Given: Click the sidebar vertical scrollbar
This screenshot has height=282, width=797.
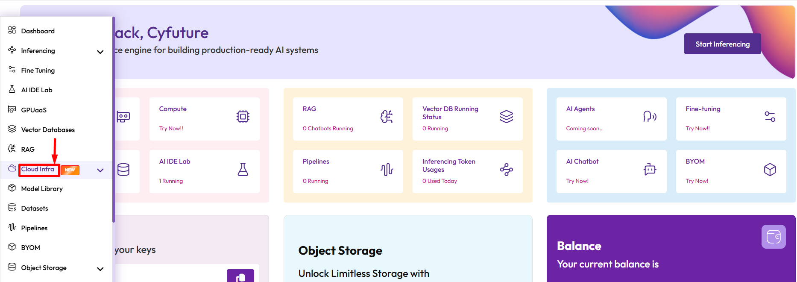Looking at the screenshot, I should 114,120.
